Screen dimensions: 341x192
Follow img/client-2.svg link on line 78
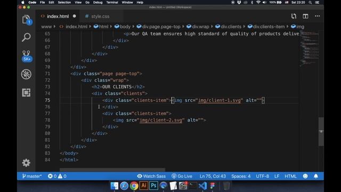coord(161,120)
